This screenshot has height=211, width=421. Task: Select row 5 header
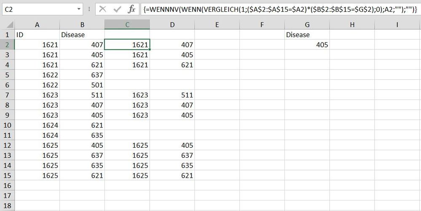[x=7, y=75]
